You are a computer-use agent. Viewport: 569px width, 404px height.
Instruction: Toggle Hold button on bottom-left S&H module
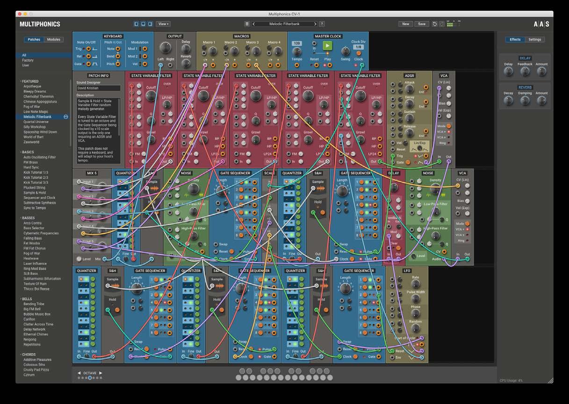pos(117,309)
